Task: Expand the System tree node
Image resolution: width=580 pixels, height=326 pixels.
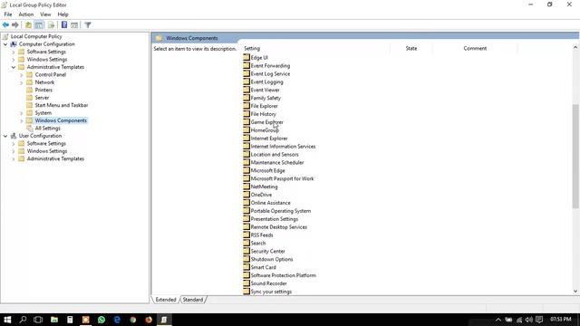Action: click(x=22, y=113)
